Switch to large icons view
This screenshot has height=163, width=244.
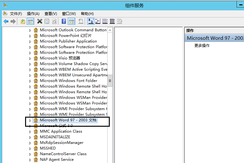click(91, 21)
